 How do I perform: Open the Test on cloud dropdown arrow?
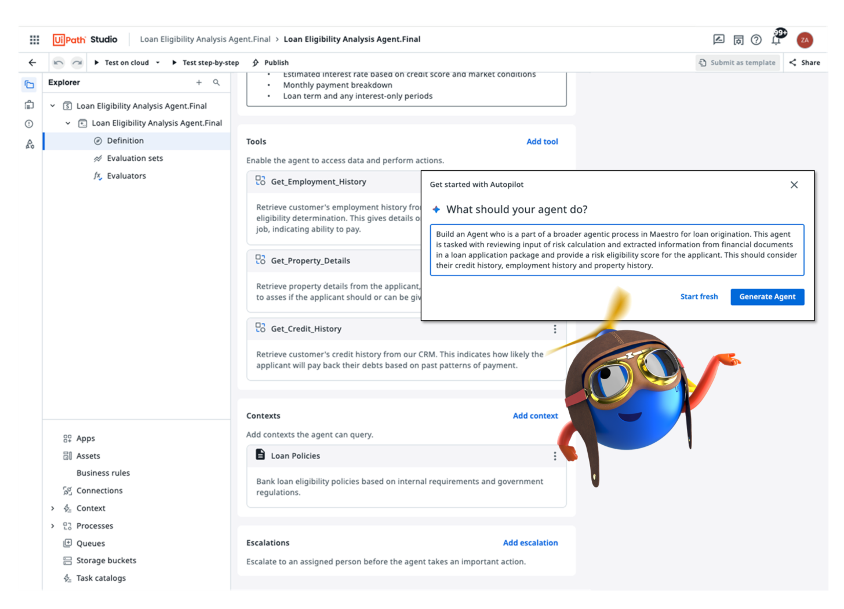(158, 63)
